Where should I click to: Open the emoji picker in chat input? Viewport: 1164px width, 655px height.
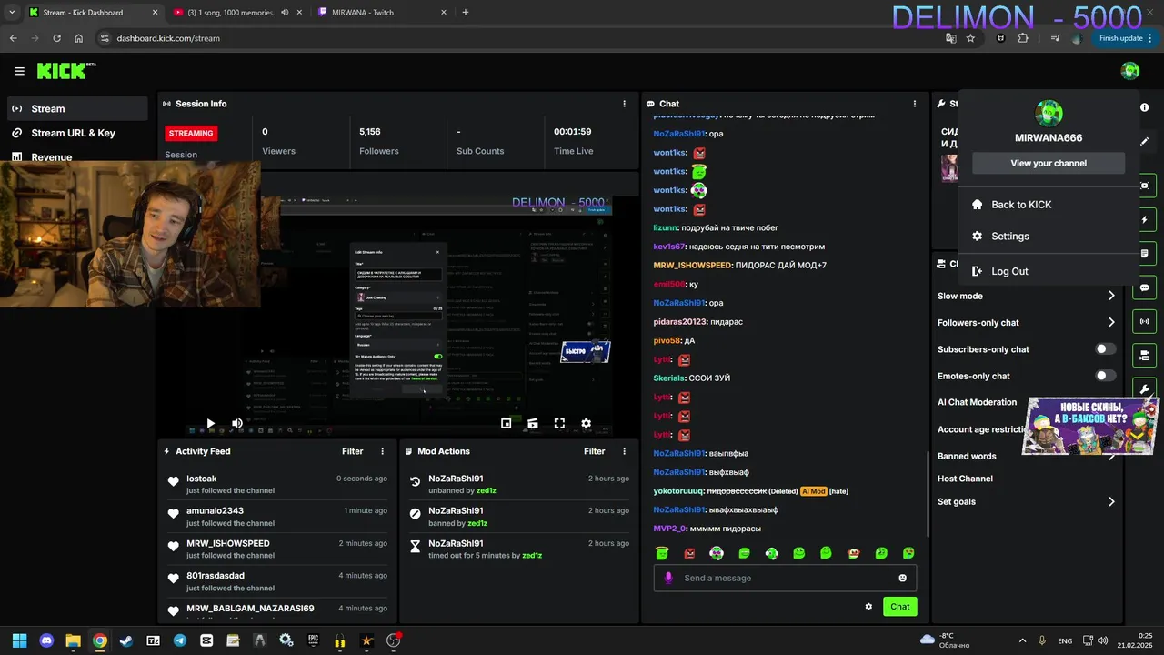tap(902, 578)
